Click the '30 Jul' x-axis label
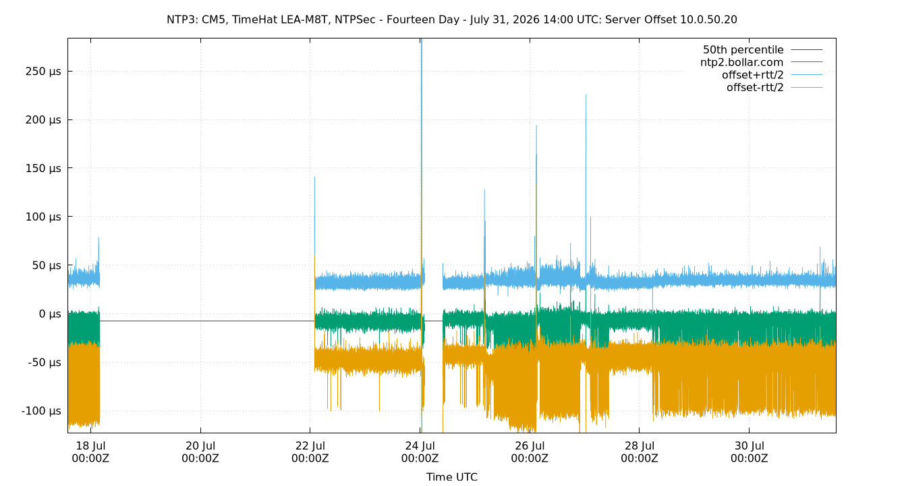Screen dimensions: 904x486 tap(749, 446)
